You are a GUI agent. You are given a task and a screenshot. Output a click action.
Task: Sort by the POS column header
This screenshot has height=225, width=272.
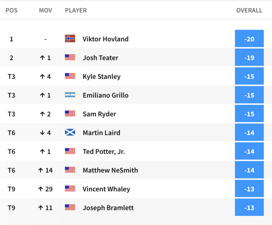[x=11, y=10]
